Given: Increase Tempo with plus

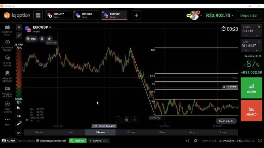Looking at the screenshot, I should (257, 36).
